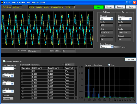Open the Data Source Memory dropdown
Viewport: 137px width, 104px height.
point(112,47)
